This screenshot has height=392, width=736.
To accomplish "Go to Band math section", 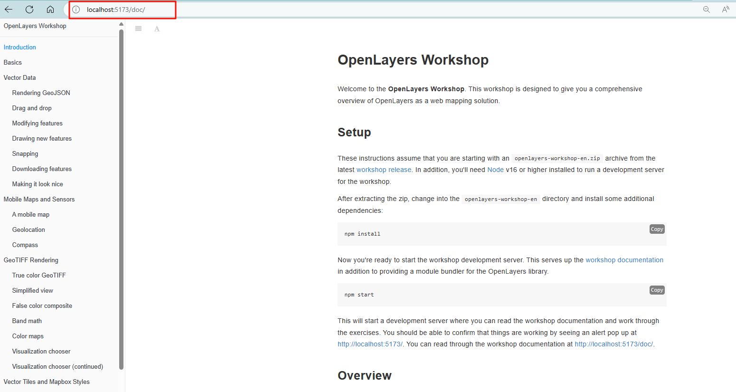I will pyautogui.click(x=27, y=321).
